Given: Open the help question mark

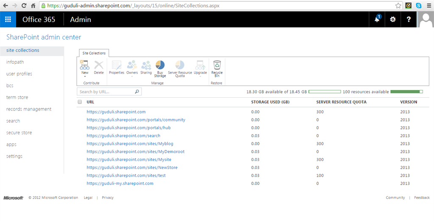Looking at the screenshot, I should coord(409,20).
